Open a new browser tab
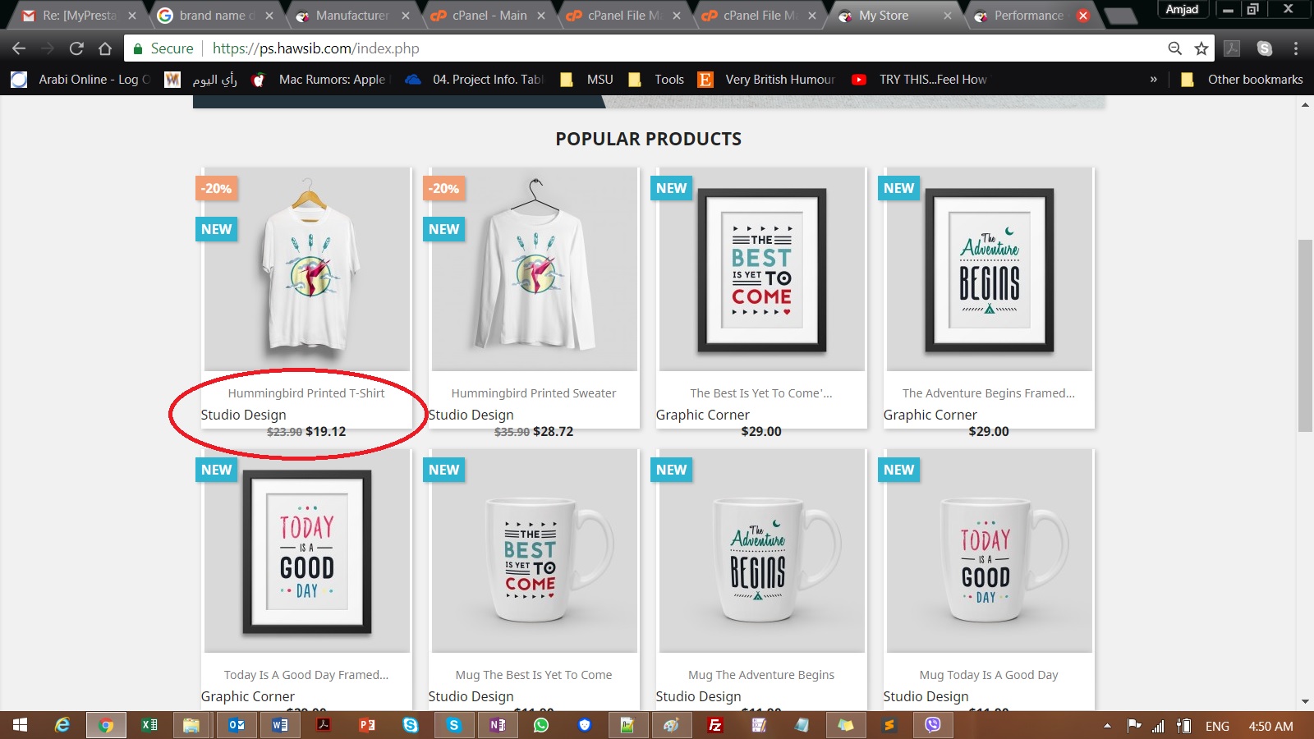This screenshot has width=1314, height=739. coord(1119,16)
